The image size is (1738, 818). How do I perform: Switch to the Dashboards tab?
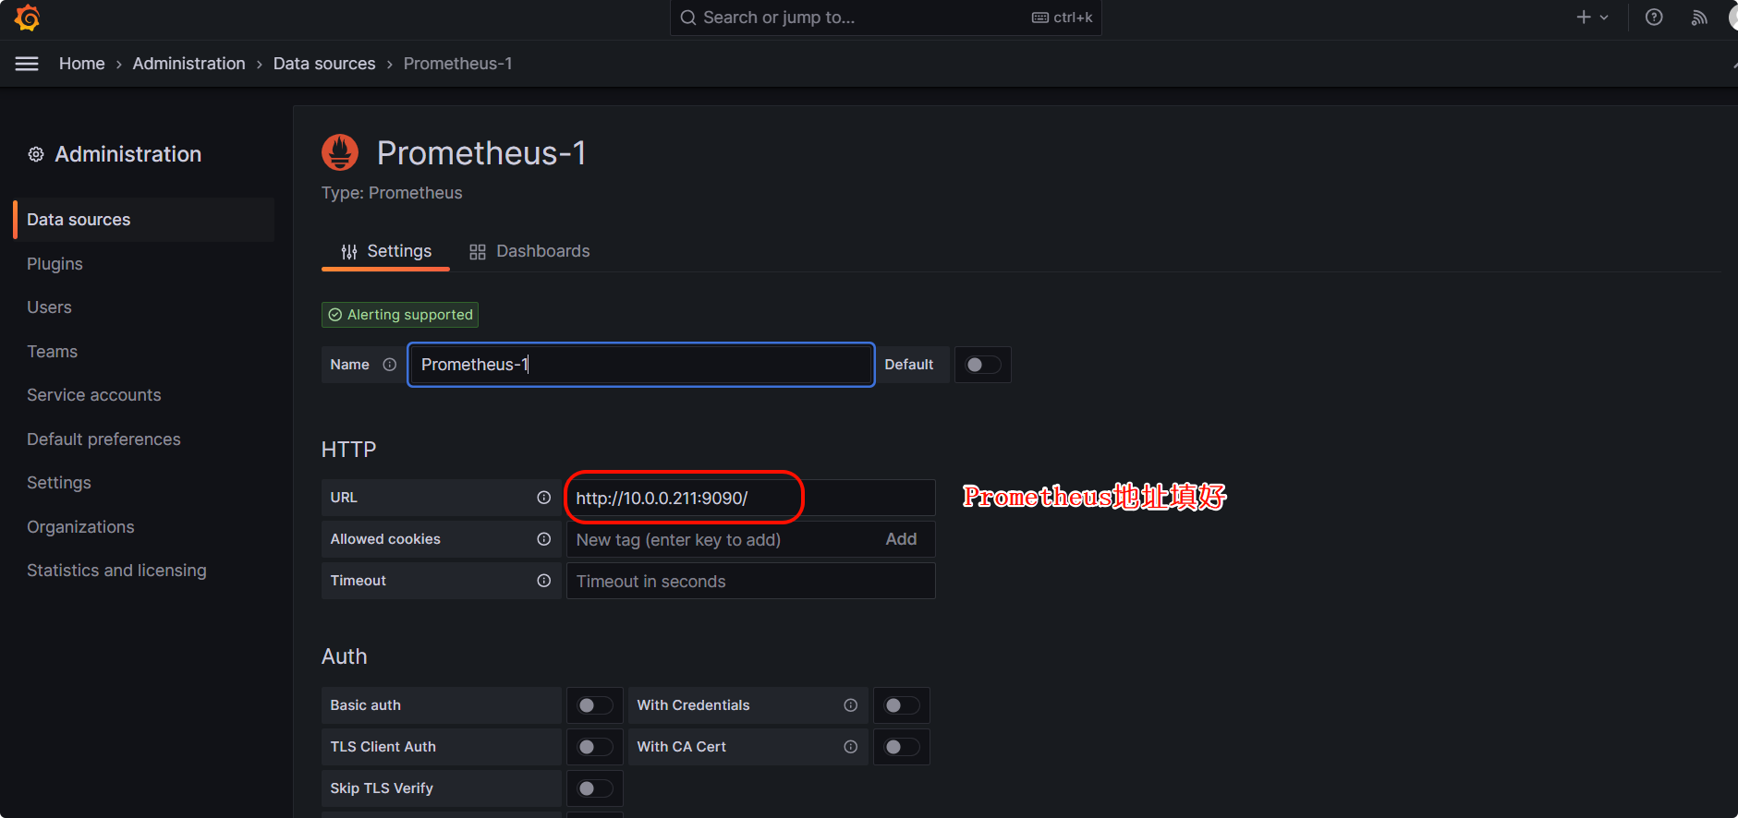tap(529, 251)
